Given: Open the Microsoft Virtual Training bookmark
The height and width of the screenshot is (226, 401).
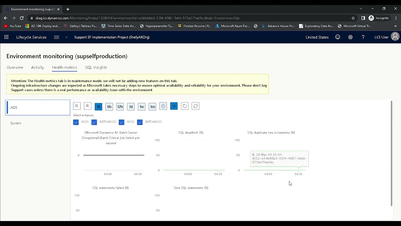Looking at the screenshot, I should (x=354, y=26).
